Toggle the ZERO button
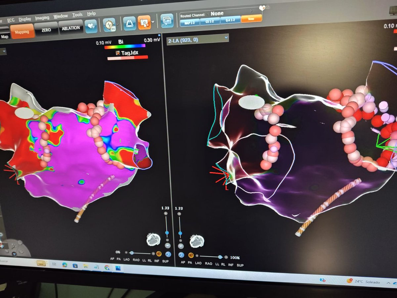 click(46, 29)
